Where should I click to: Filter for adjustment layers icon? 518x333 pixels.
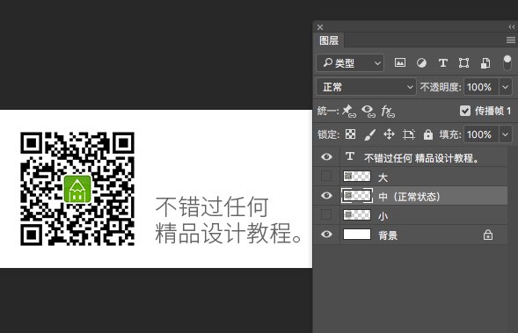[x=421, y=62]
